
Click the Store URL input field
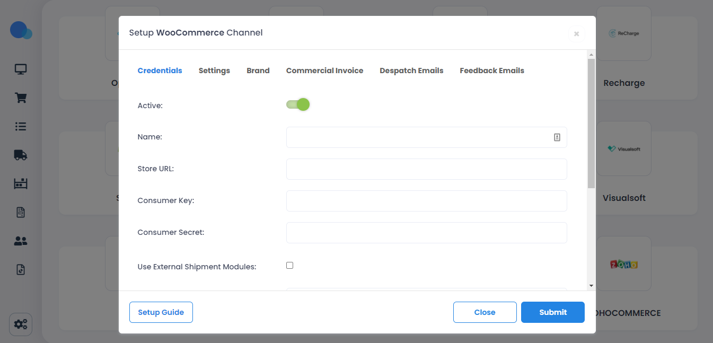point(426,169)
